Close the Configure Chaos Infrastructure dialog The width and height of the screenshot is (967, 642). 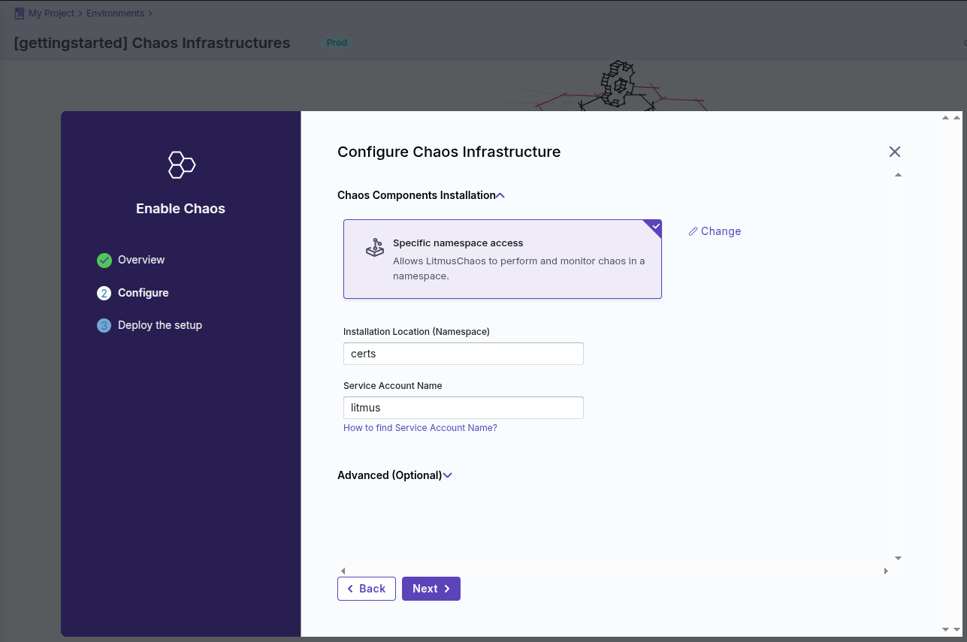point(894,152)
